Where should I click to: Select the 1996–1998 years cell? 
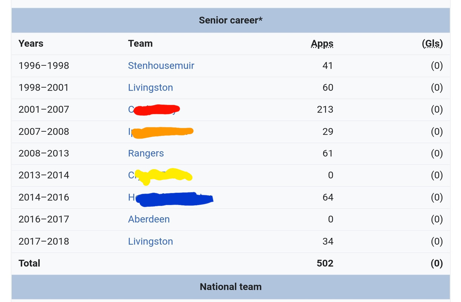click(44, 66)
